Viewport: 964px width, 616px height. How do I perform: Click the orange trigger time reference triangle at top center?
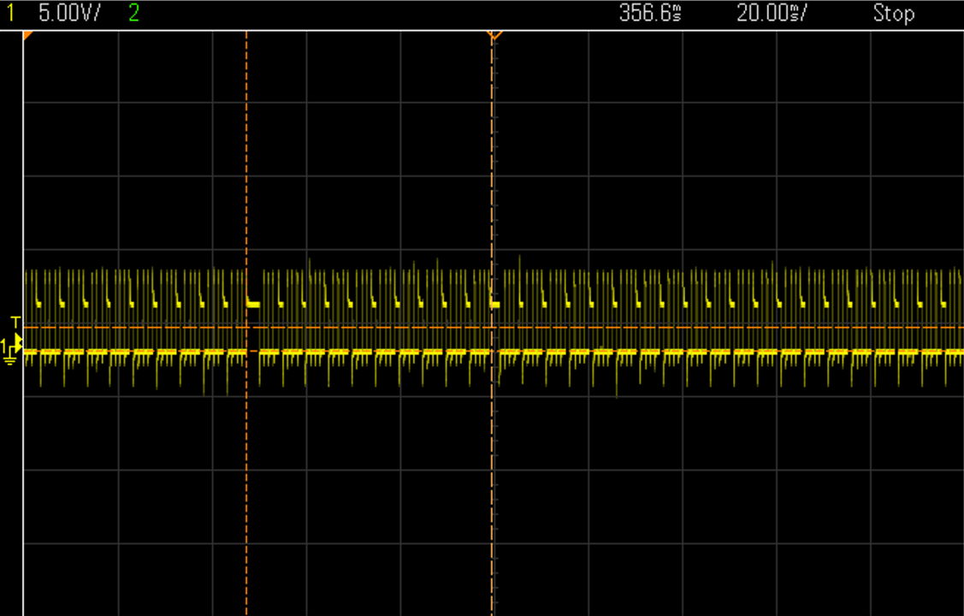click(x=493, y=34)
